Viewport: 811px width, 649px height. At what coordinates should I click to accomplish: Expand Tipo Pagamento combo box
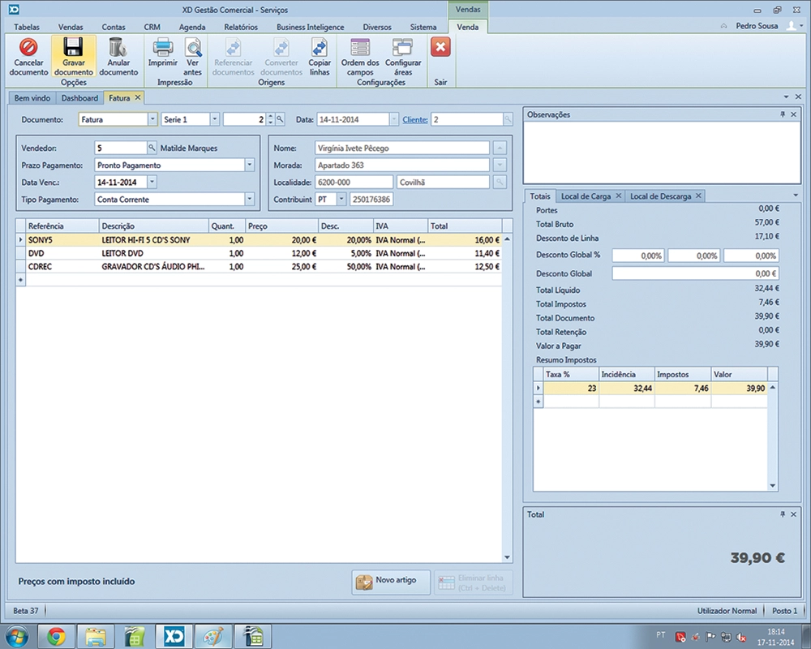(250, 199)
